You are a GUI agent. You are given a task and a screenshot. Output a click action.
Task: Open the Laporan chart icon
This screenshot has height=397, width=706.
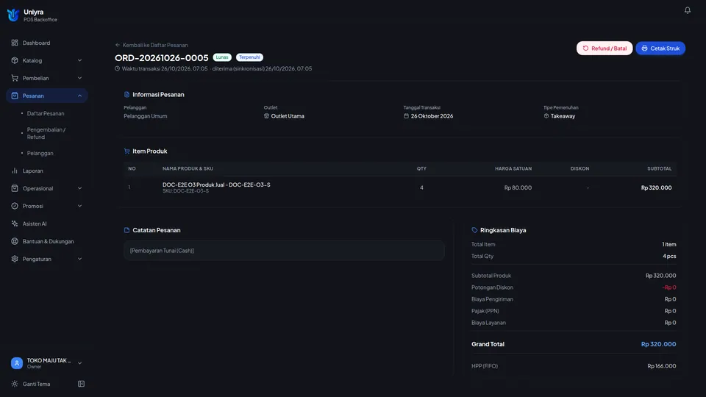point(15,171)
